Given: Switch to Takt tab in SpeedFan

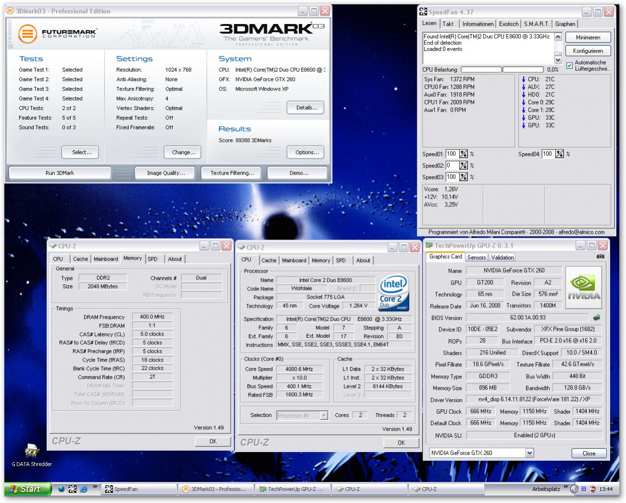Looking at the screenshot, I should click(x=448, y=24).
